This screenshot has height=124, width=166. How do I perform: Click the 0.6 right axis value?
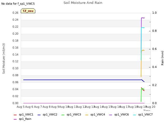[154, 49]
